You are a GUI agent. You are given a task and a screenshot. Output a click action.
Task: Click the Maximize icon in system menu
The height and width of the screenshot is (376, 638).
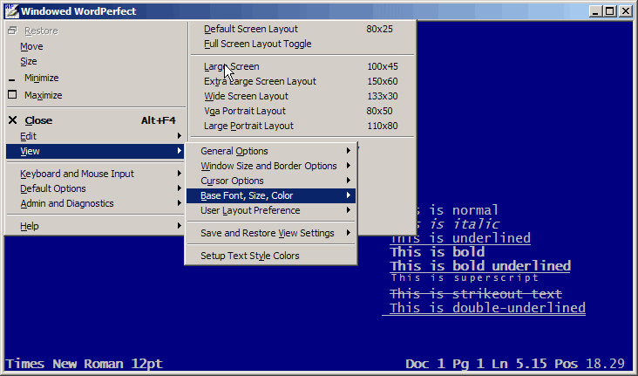point(12,95)
